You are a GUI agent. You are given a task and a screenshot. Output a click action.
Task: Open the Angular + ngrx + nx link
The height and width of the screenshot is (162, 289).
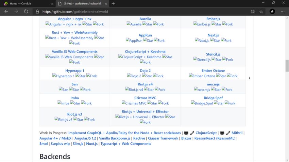tap(74, 19)
